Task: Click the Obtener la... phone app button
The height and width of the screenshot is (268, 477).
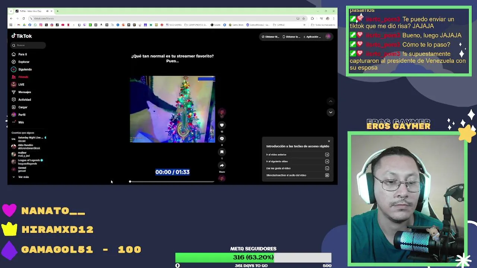Action: click(x=291, y=36)
